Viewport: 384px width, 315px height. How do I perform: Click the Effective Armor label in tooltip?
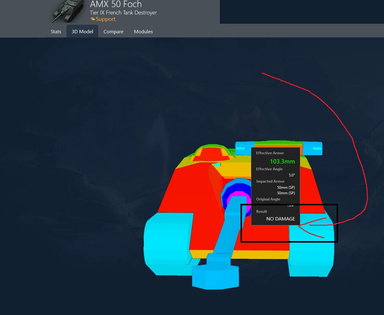(270, 153)
